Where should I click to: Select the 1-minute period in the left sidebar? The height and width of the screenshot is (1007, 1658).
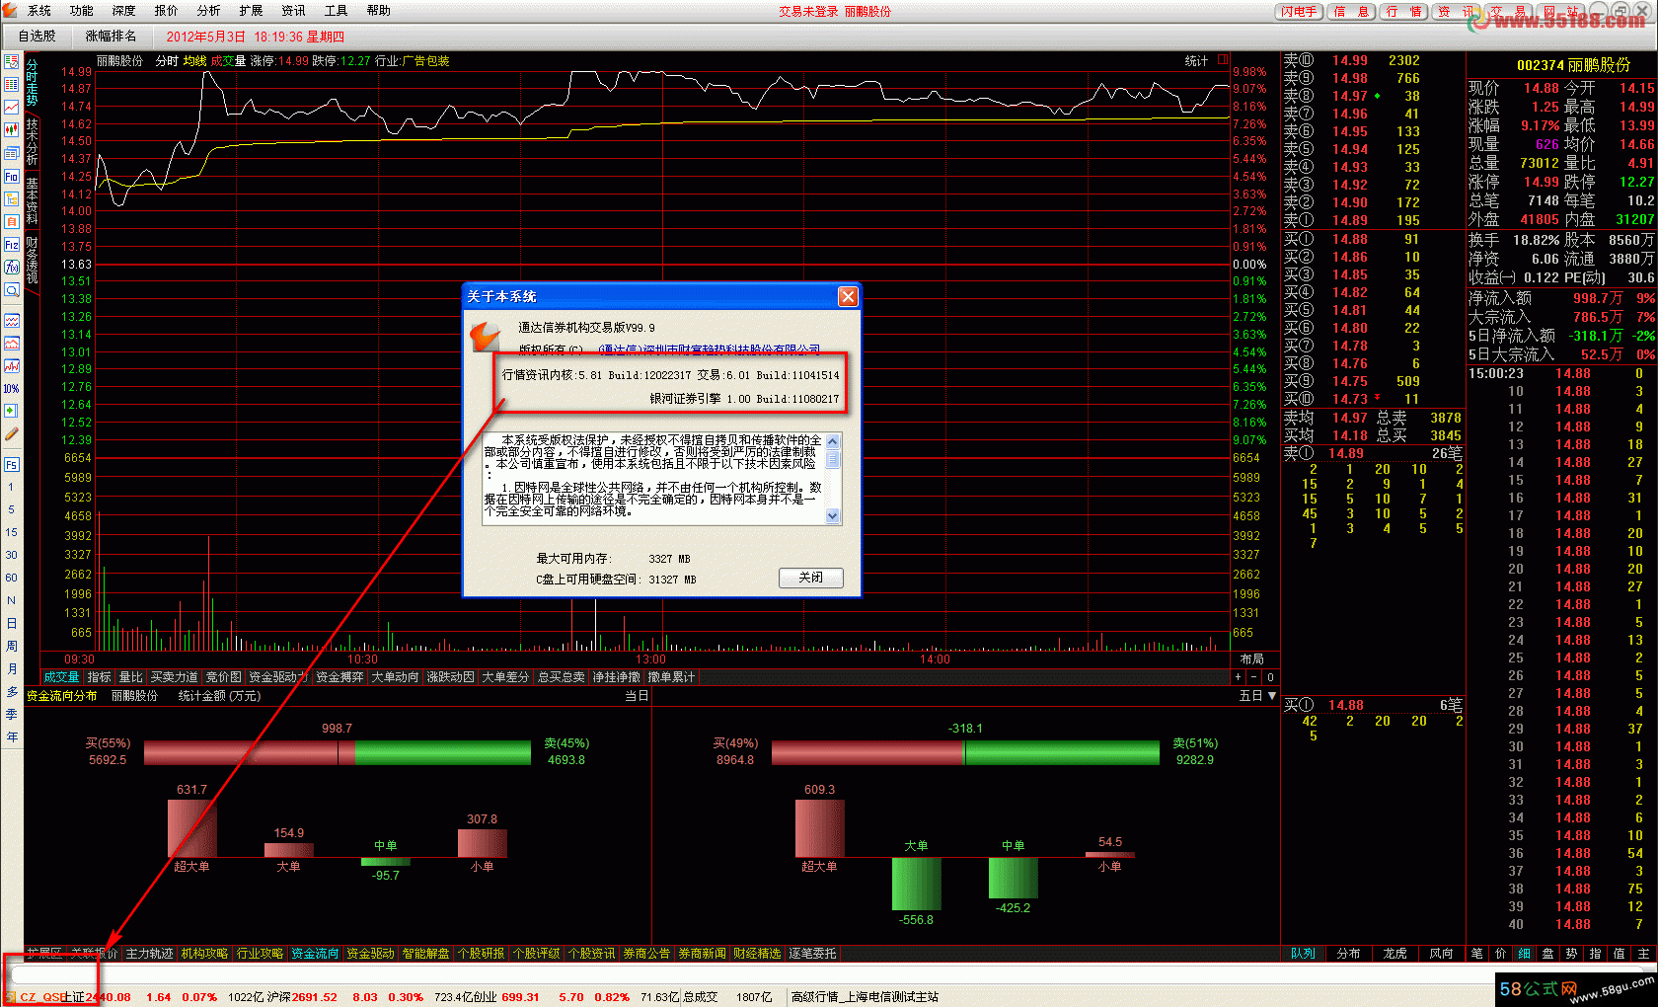click(x=12, y=487)
